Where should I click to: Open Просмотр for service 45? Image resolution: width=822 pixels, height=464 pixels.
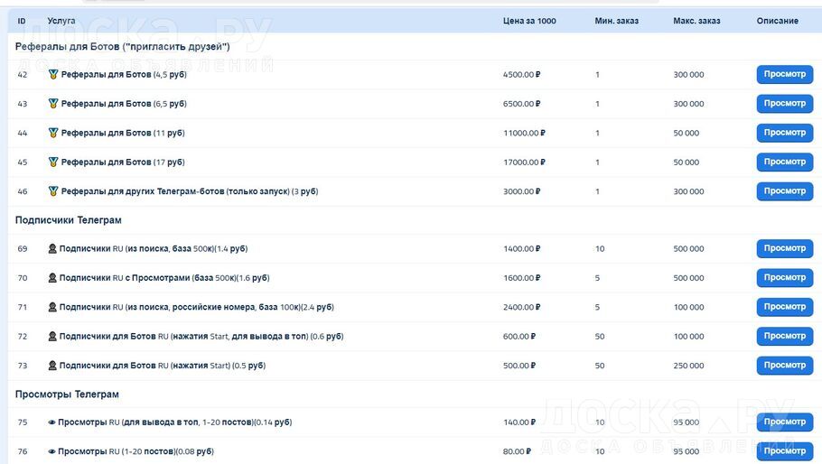pos(785,162)
